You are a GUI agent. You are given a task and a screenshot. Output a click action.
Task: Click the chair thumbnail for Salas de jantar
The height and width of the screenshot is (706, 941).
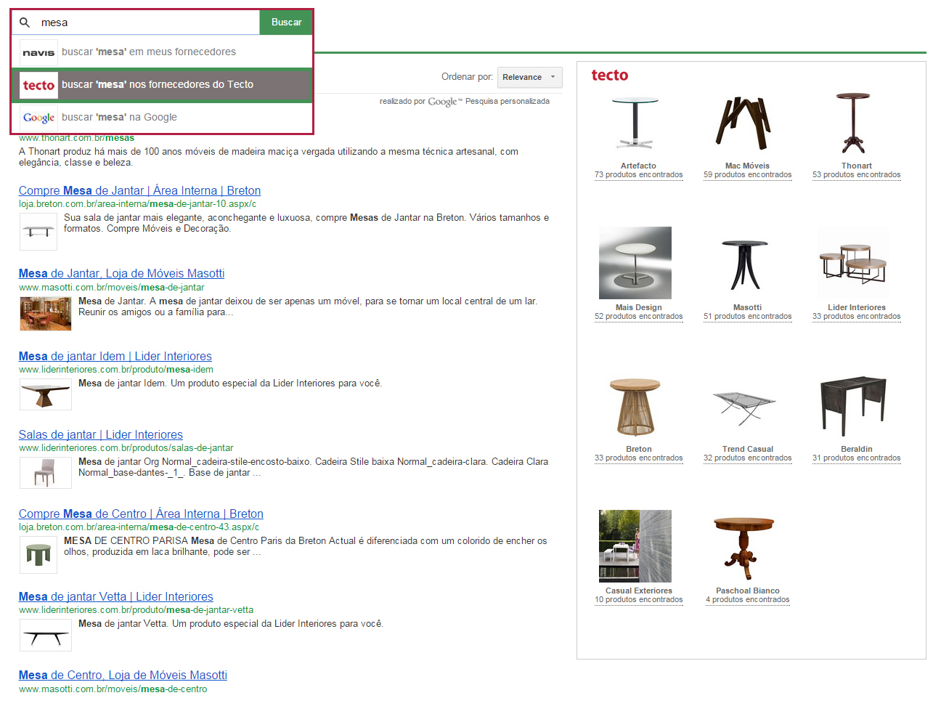[x=46, y=473]
